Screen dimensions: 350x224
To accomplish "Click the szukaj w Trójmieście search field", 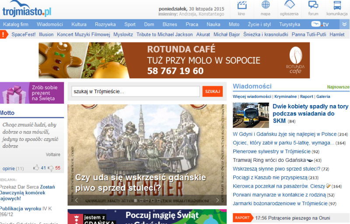I will [x=136, y=91].
